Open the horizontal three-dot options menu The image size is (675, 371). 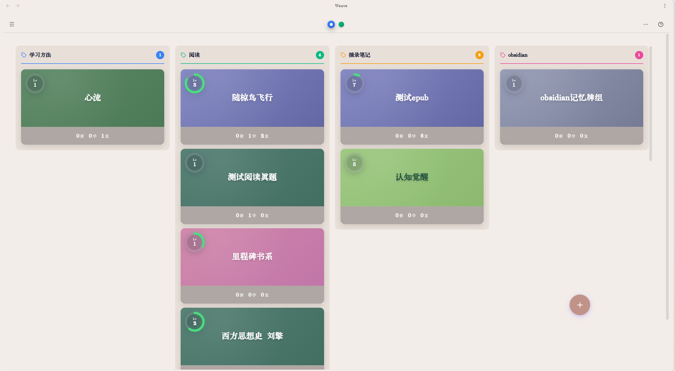pos(646,24)
